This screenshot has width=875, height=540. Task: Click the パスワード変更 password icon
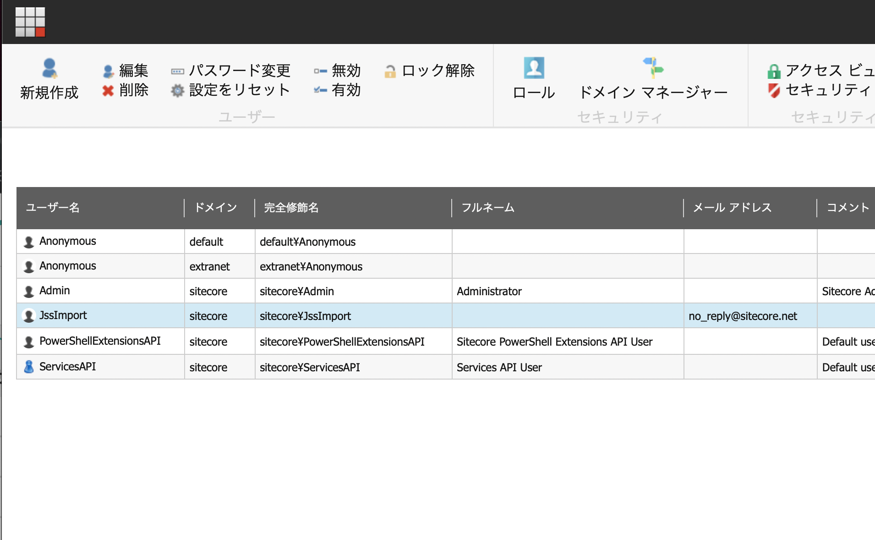point(177,72)
